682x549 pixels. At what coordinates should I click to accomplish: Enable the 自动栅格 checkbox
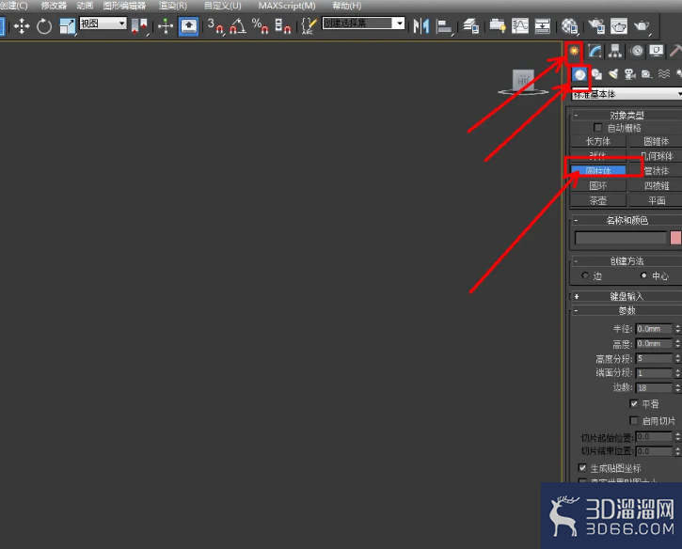[597, 127]
